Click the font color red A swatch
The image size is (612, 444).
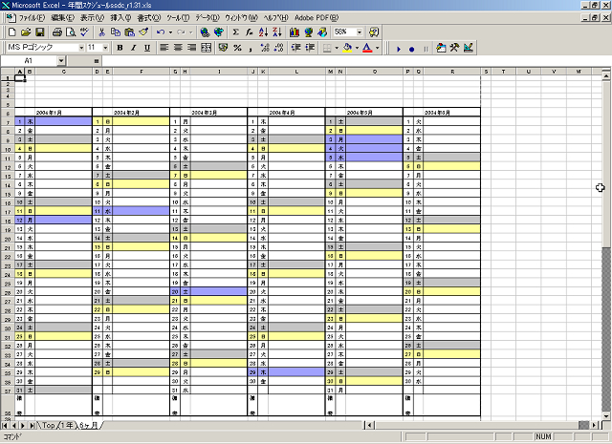tap(367, 47)
